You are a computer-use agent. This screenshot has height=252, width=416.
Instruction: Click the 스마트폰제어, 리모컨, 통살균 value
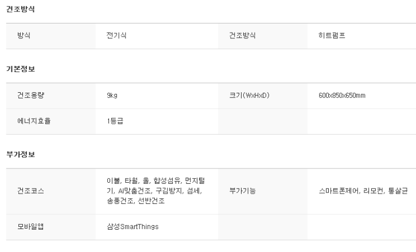(x=363, y=191)
